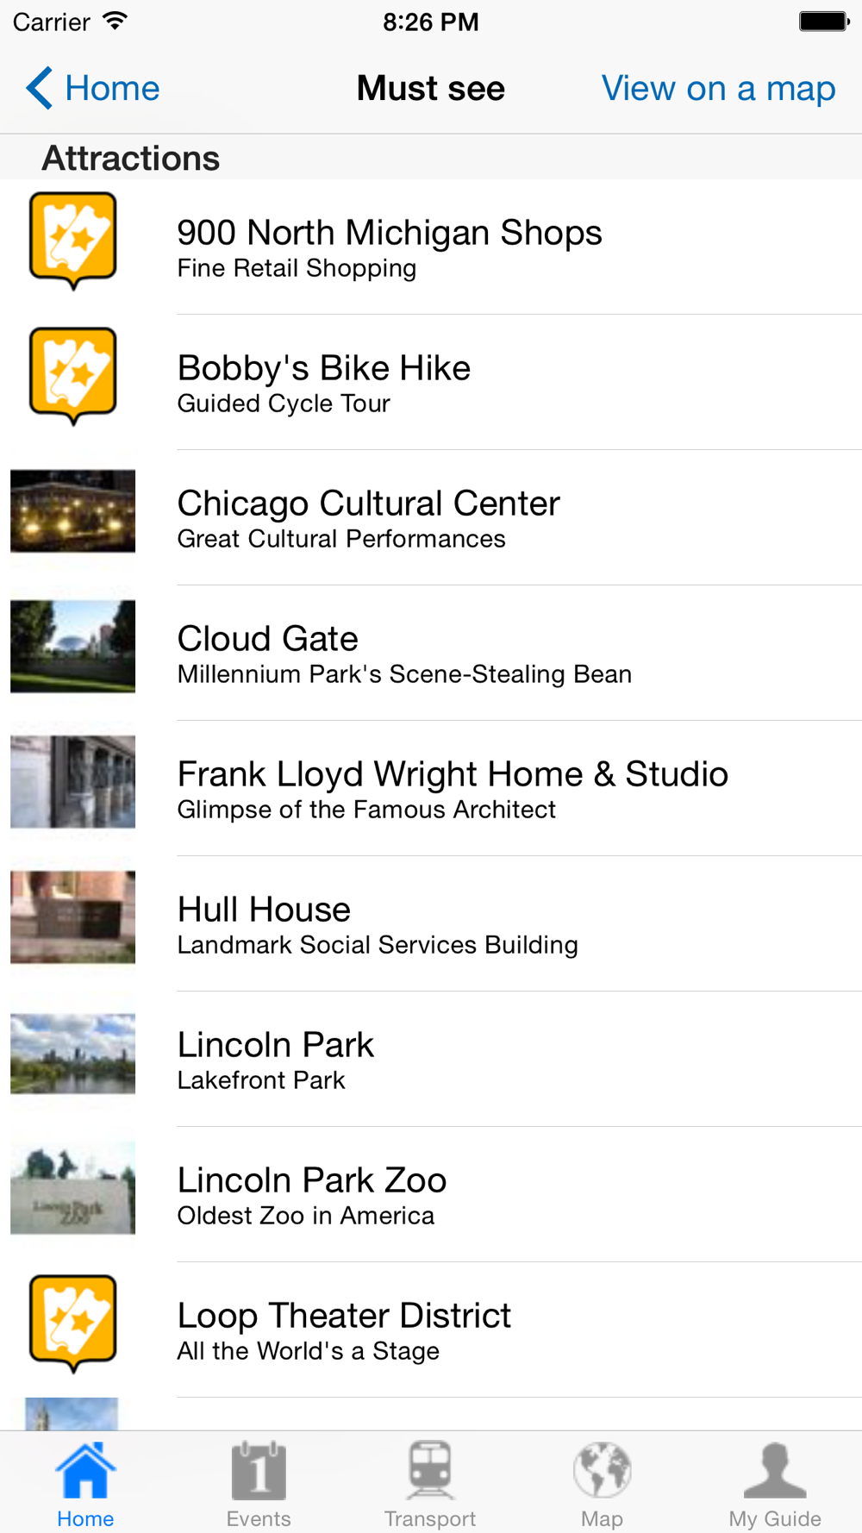
Task: Open the 900 North Michigan Shops title
Action: tap(390, 233)
